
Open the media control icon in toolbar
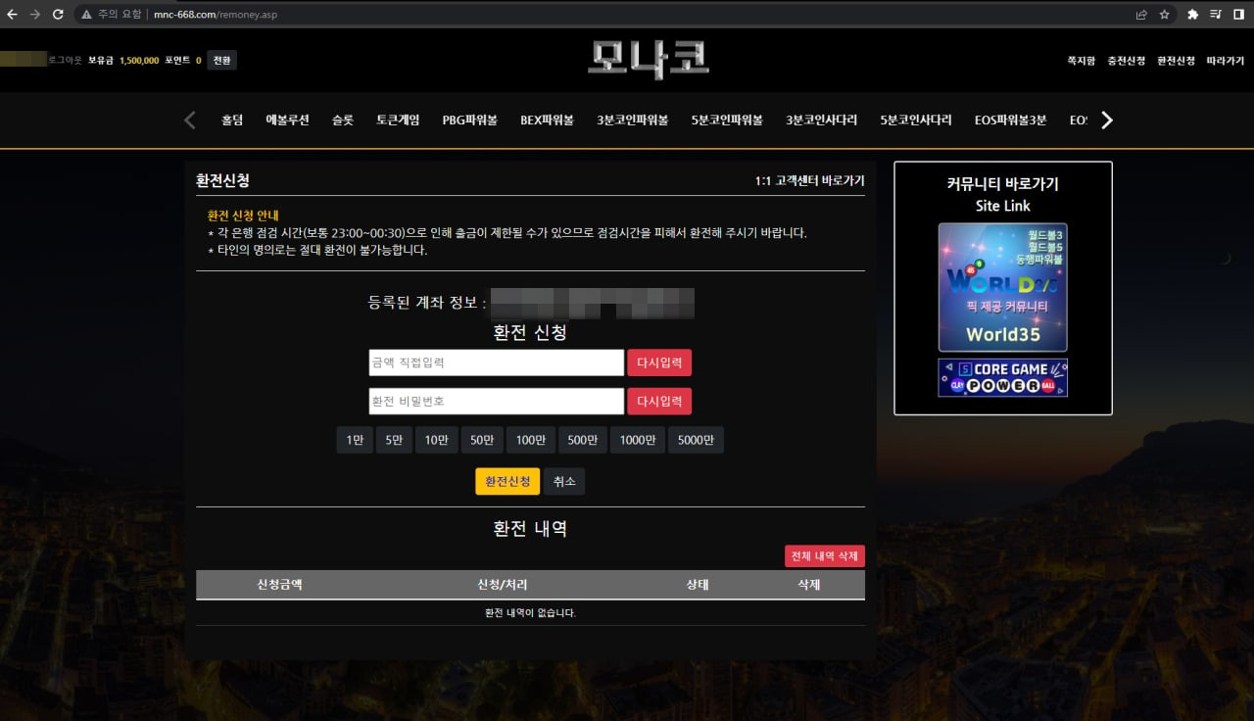tap(1216, 15)
